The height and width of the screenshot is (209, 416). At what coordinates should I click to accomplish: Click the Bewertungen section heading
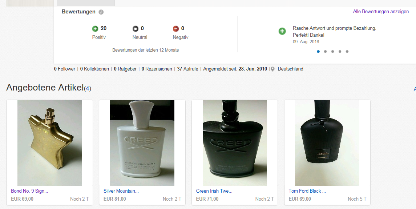coord(78,12)
